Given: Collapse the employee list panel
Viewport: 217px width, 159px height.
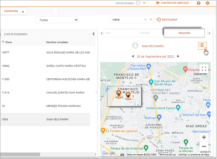Looking at the screenshot, I should click(93, 34).
